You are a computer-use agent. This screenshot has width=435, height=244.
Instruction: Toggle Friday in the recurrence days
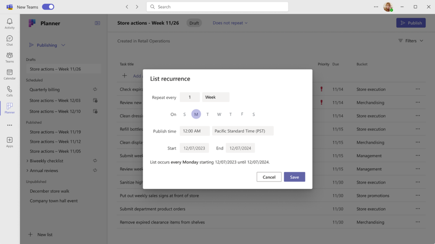(x=242, y=114)
